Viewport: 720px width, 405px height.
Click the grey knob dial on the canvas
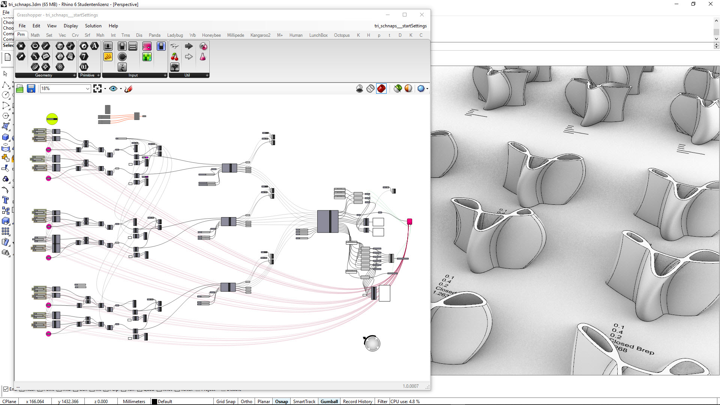click(x=372, y=343)
